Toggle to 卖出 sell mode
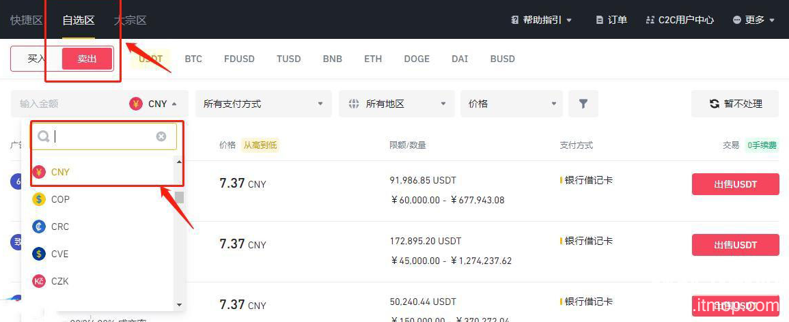 (x=87, y=59)
